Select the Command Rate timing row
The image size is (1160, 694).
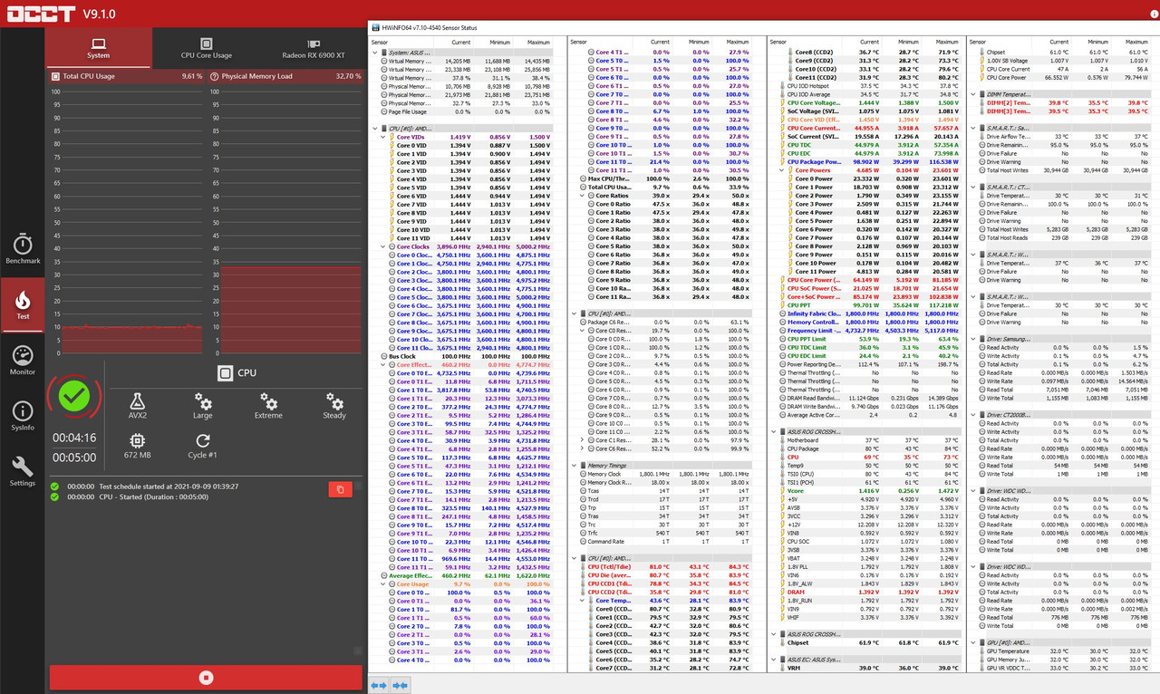(x=664, y=542)
